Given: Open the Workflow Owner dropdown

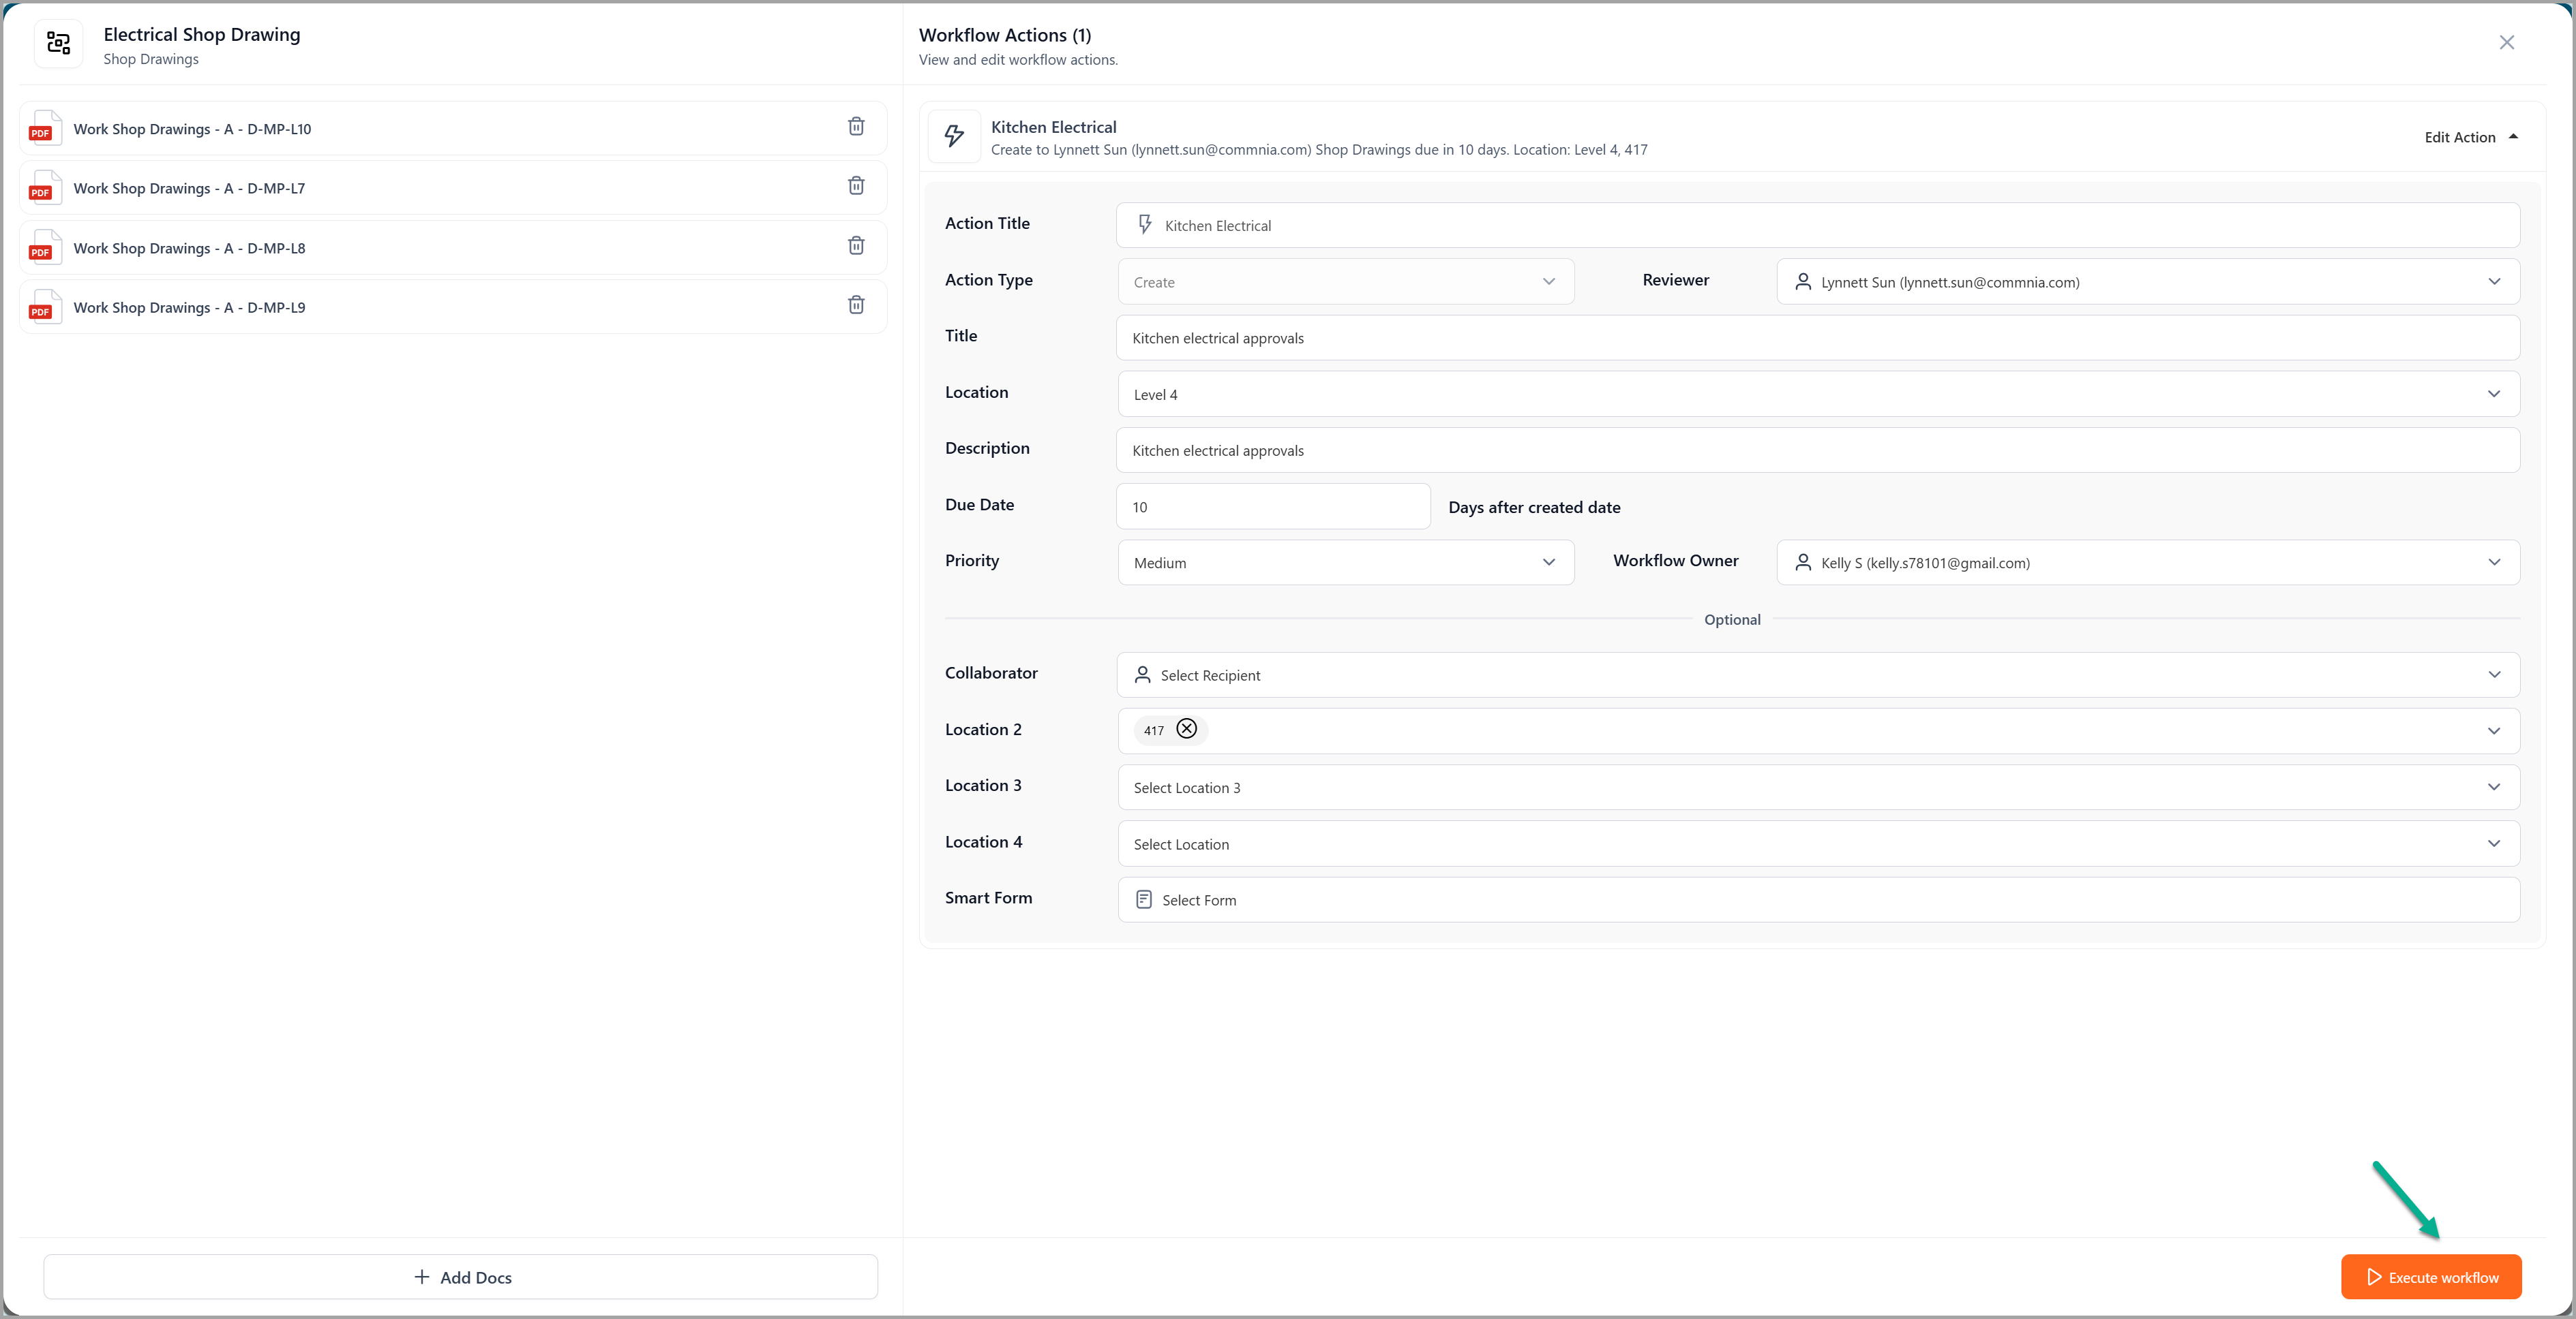Looking at the screenshot, I should point(2147,563).
